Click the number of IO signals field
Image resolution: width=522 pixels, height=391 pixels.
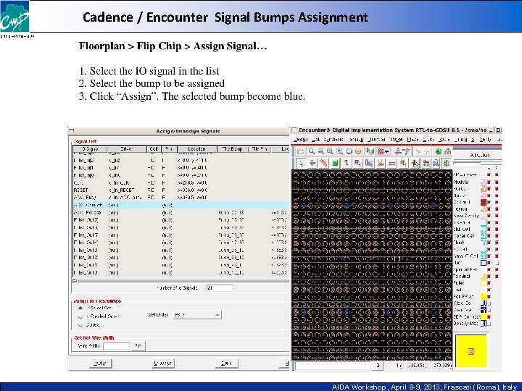click(220, 288)
